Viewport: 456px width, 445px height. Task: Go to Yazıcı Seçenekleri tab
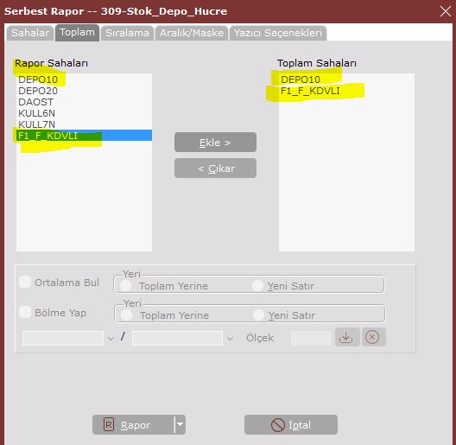(278, 33)
